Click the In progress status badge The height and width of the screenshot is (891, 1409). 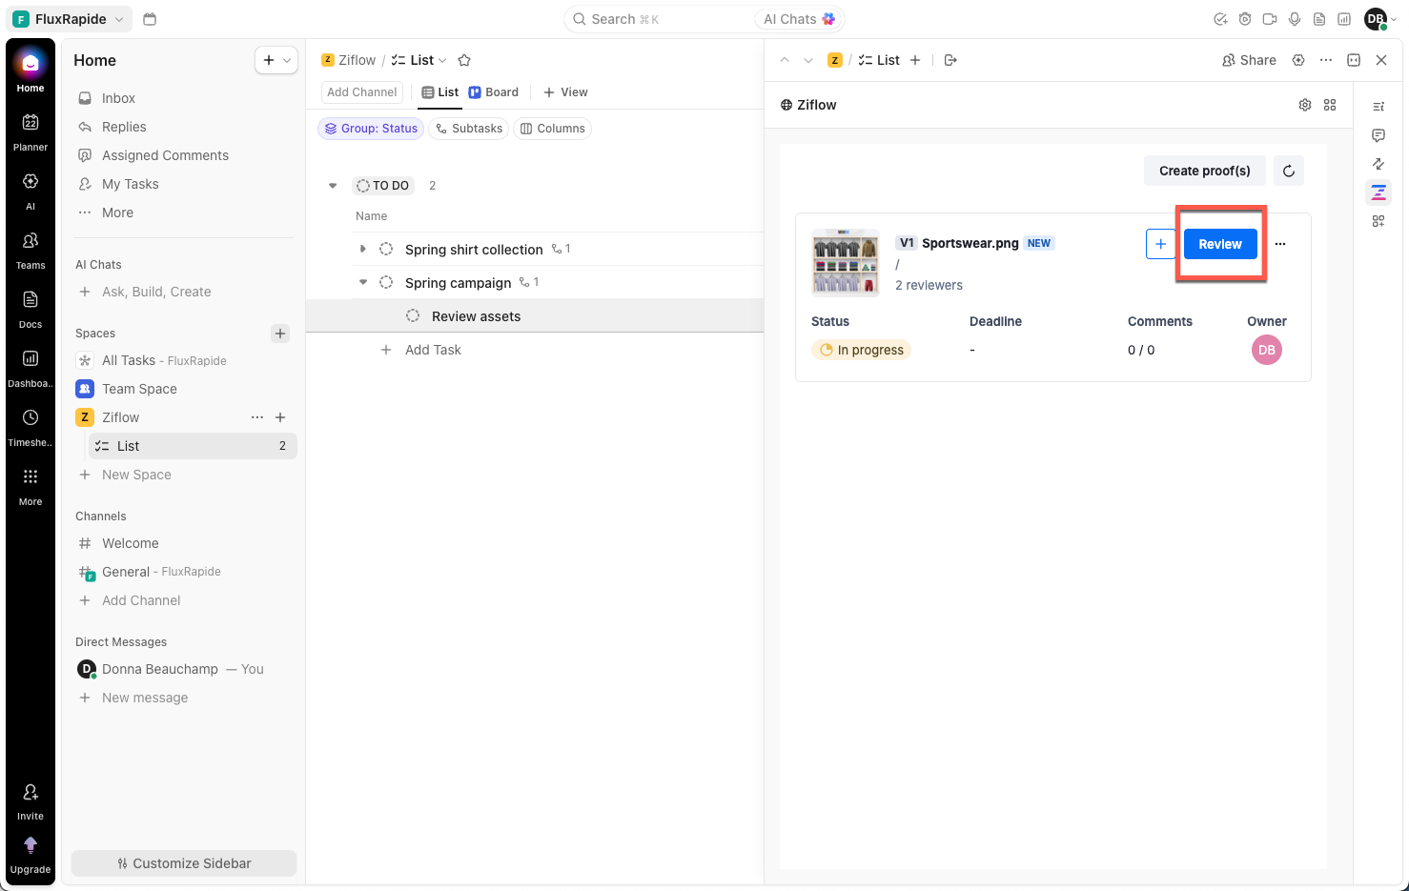click(861, 350)
